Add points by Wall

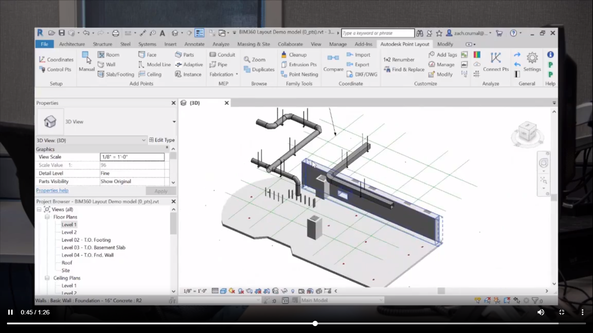point(106,65)
